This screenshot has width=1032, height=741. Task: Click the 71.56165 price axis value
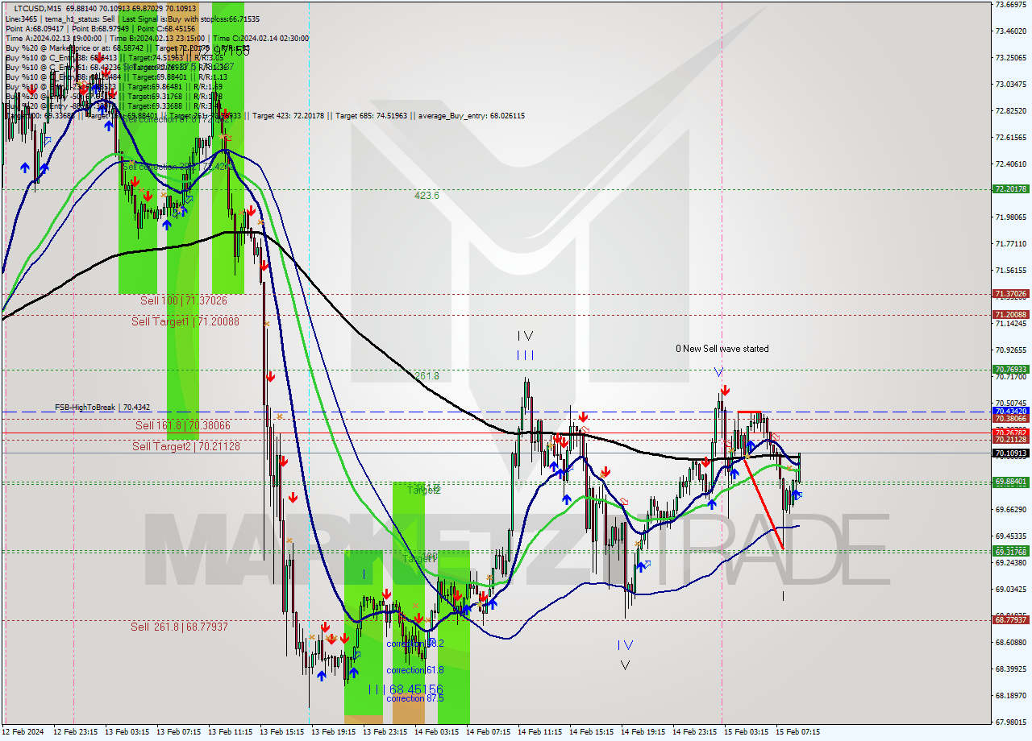[x=1010, y=270]
